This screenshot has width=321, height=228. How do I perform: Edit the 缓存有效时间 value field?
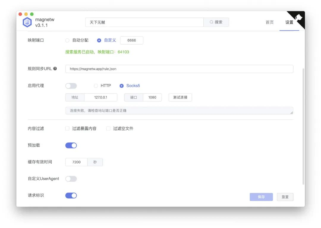tap(76, 162)
